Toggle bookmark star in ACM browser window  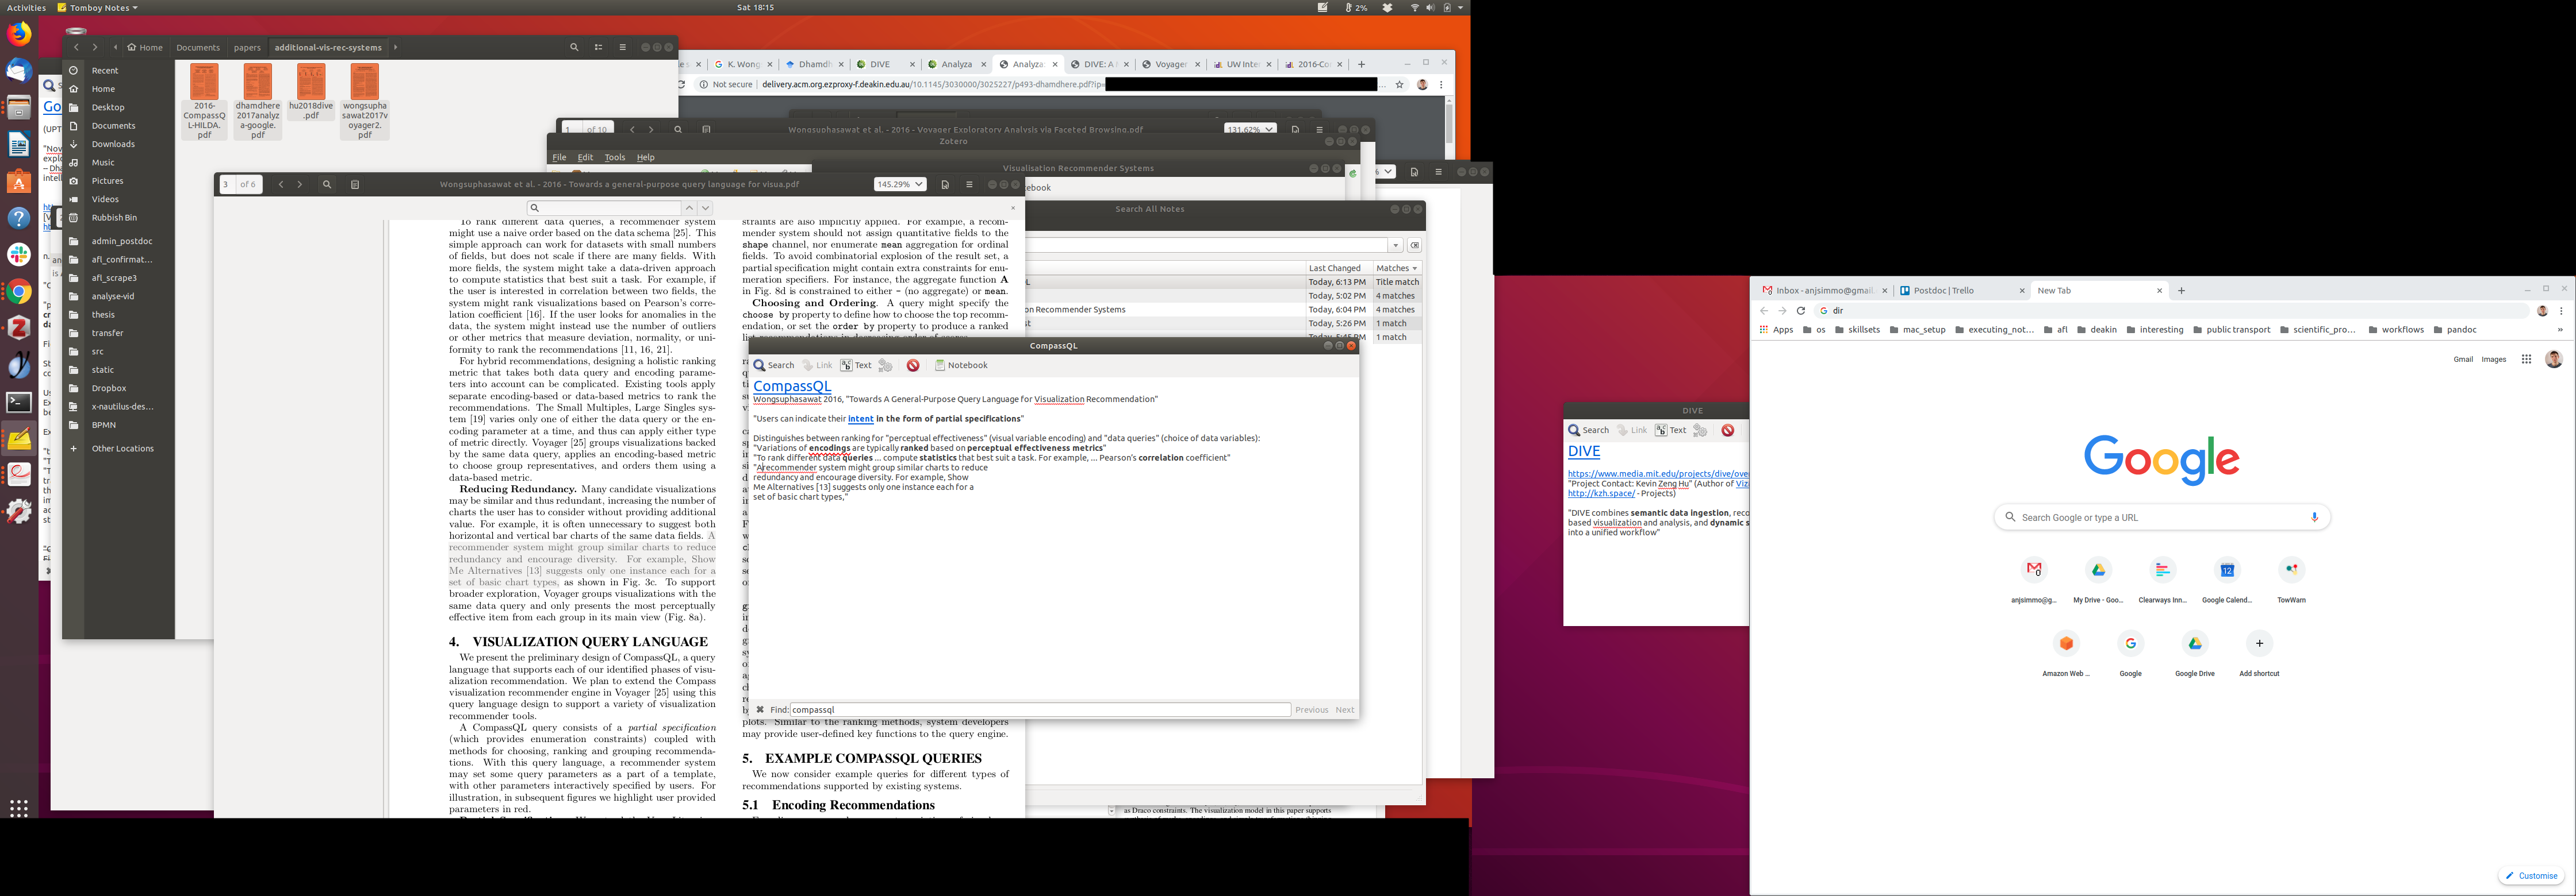pos(1399,85)
